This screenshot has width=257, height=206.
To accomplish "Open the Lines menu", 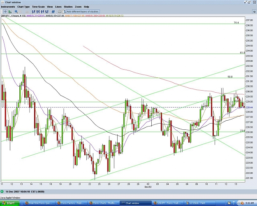I will (58, 7).
